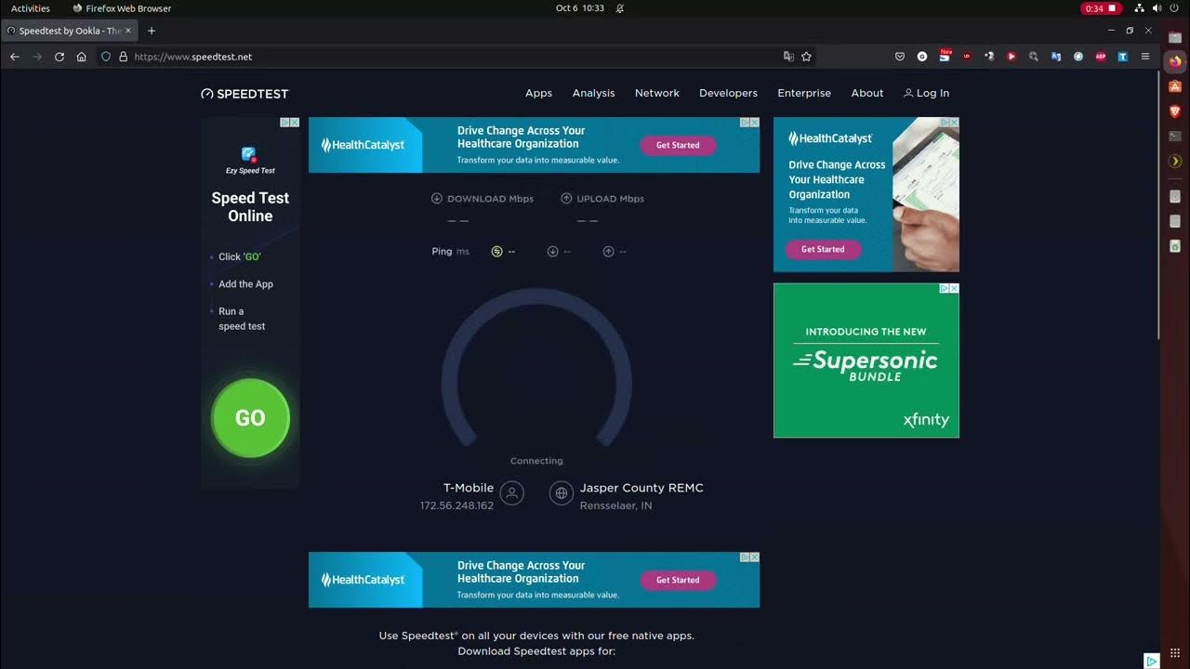The width and height of the screenshot is (1190, 669).
Task: Click Get Started in top banner ad
Action: 678,145
